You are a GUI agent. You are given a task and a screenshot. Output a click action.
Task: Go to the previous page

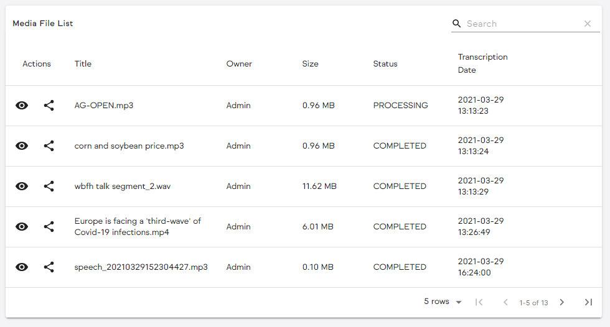click(505, 302)
